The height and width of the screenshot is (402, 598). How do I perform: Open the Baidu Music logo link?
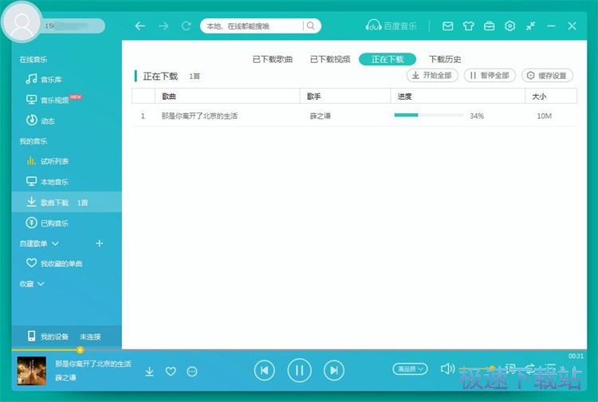pos(391,26)
